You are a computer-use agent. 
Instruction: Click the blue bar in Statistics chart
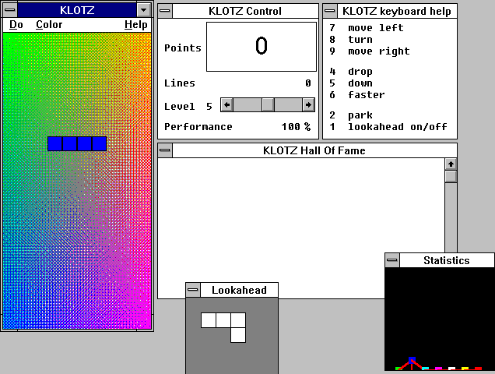[x=412, y=361]
